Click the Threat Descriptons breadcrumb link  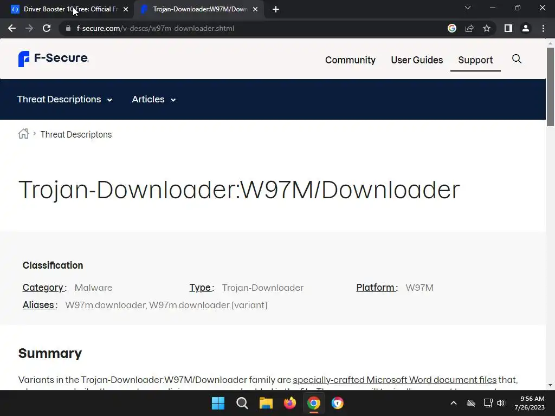[76, 134]
